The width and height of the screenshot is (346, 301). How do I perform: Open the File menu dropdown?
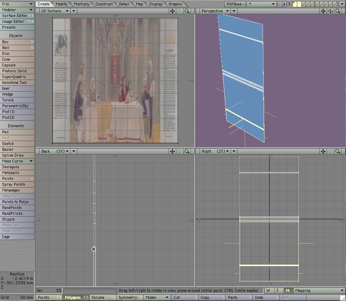click(17, 4)
